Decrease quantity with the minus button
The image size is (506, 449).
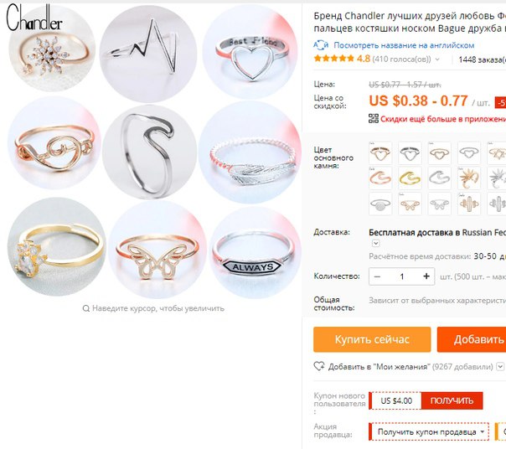pos(377,276)
